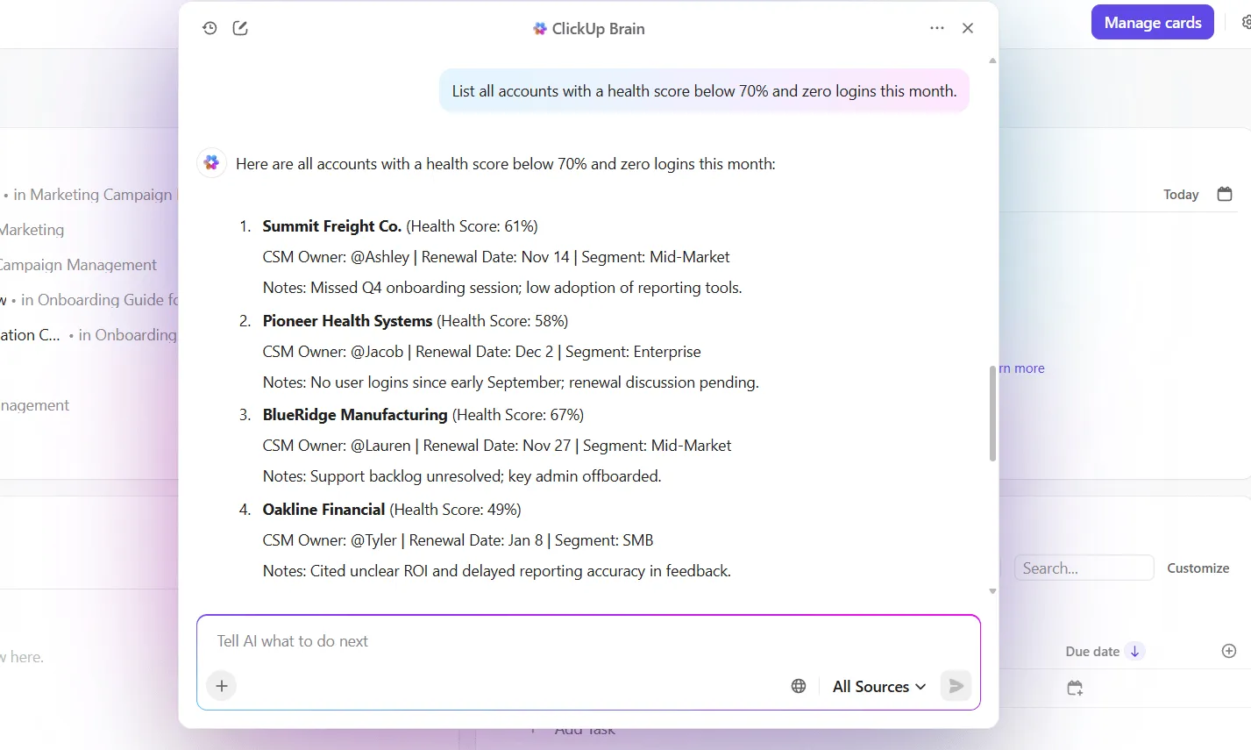This screenshot has height=750, width=1251.
Task: Click the ClickUp Brain logo in header
Action: click(x=540, y=29)
